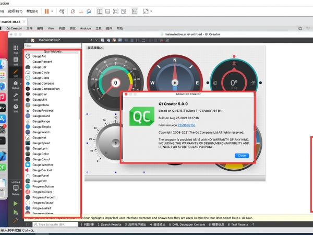313x235 pixels.
Task: Click the Debug mode bug icon
Action: pyautogui.click(x=15, y=84)
